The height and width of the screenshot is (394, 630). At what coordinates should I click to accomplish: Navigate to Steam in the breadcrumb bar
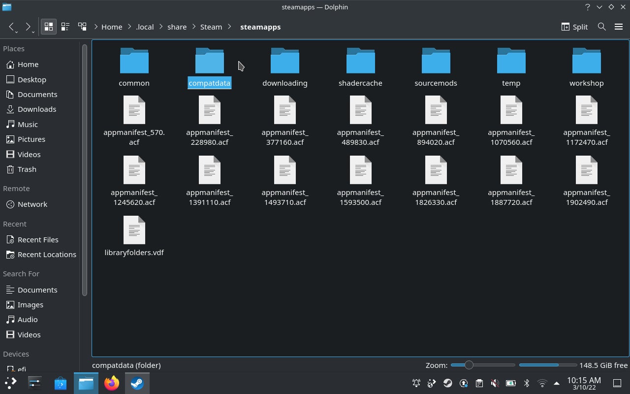[211, 27]
